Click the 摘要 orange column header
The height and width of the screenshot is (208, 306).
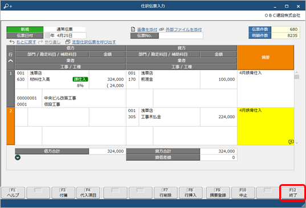[x=266, y=57]
